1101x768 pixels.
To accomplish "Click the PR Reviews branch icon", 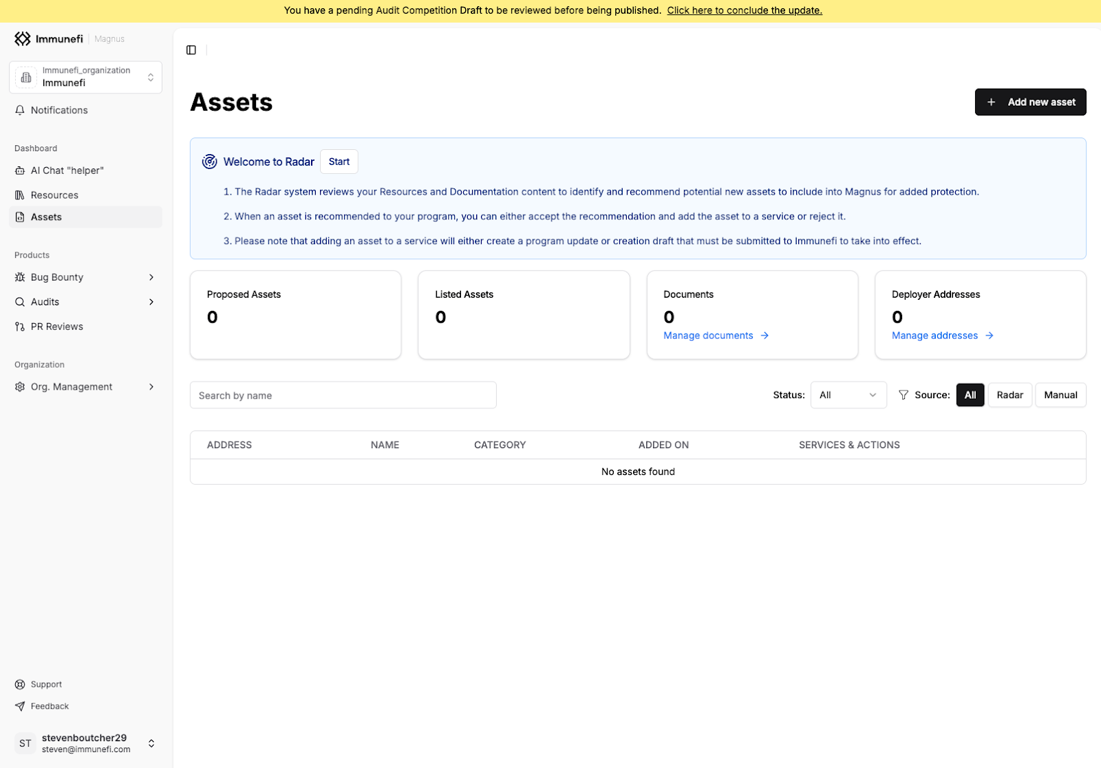I will coord(20,327).
